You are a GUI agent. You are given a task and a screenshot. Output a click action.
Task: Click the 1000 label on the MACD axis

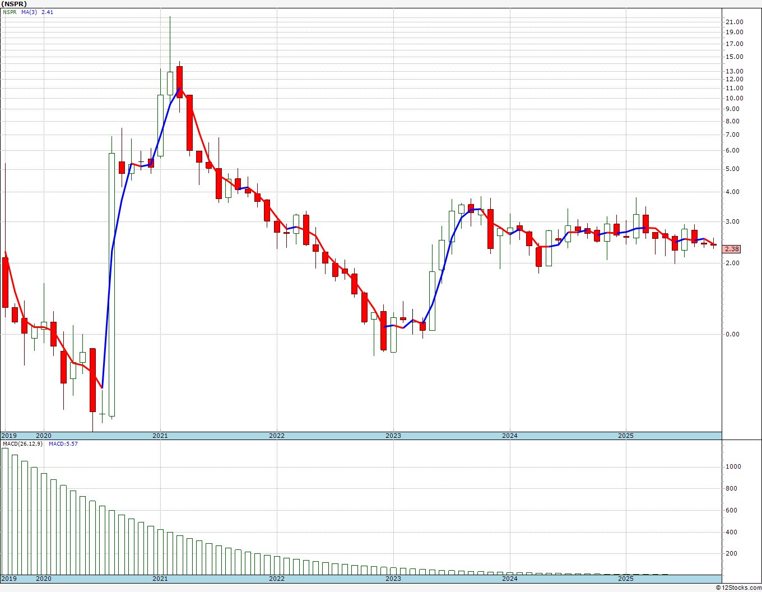(x=732, y=466)
